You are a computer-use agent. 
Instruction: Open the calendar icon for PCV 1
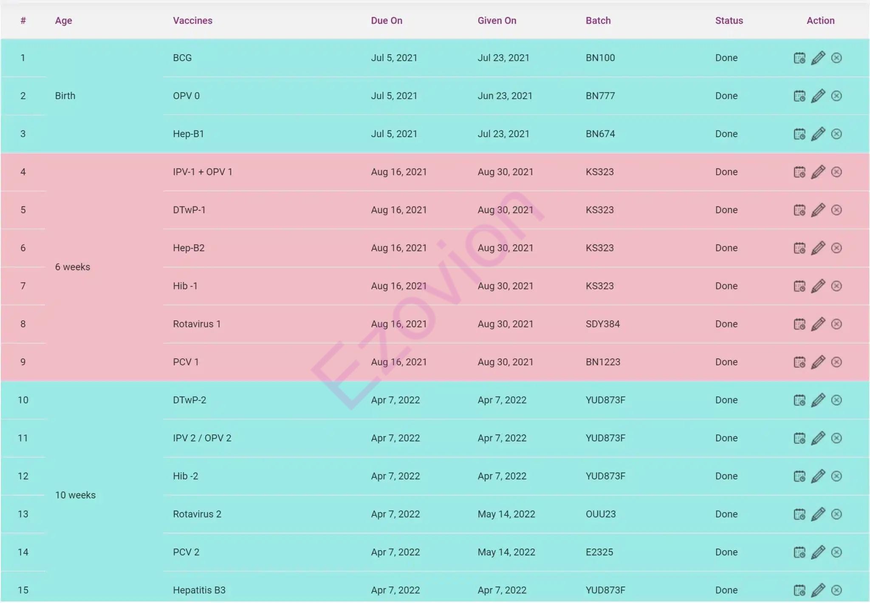point(799,362)
